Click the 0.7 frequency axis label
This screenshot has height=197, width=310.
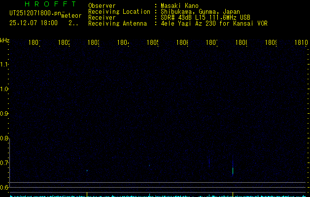click(4, 163)
